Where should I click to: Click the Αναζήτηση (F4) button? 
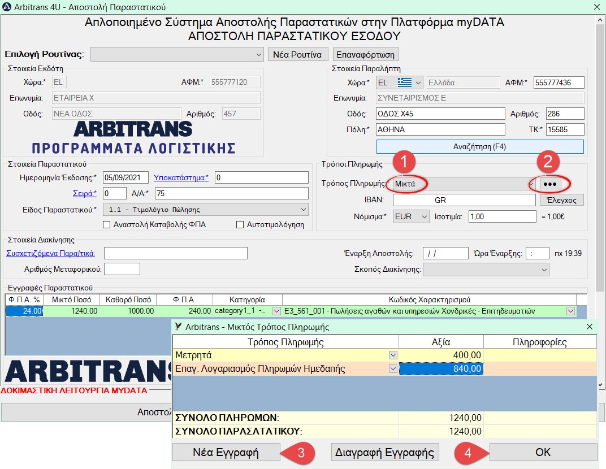479,146
